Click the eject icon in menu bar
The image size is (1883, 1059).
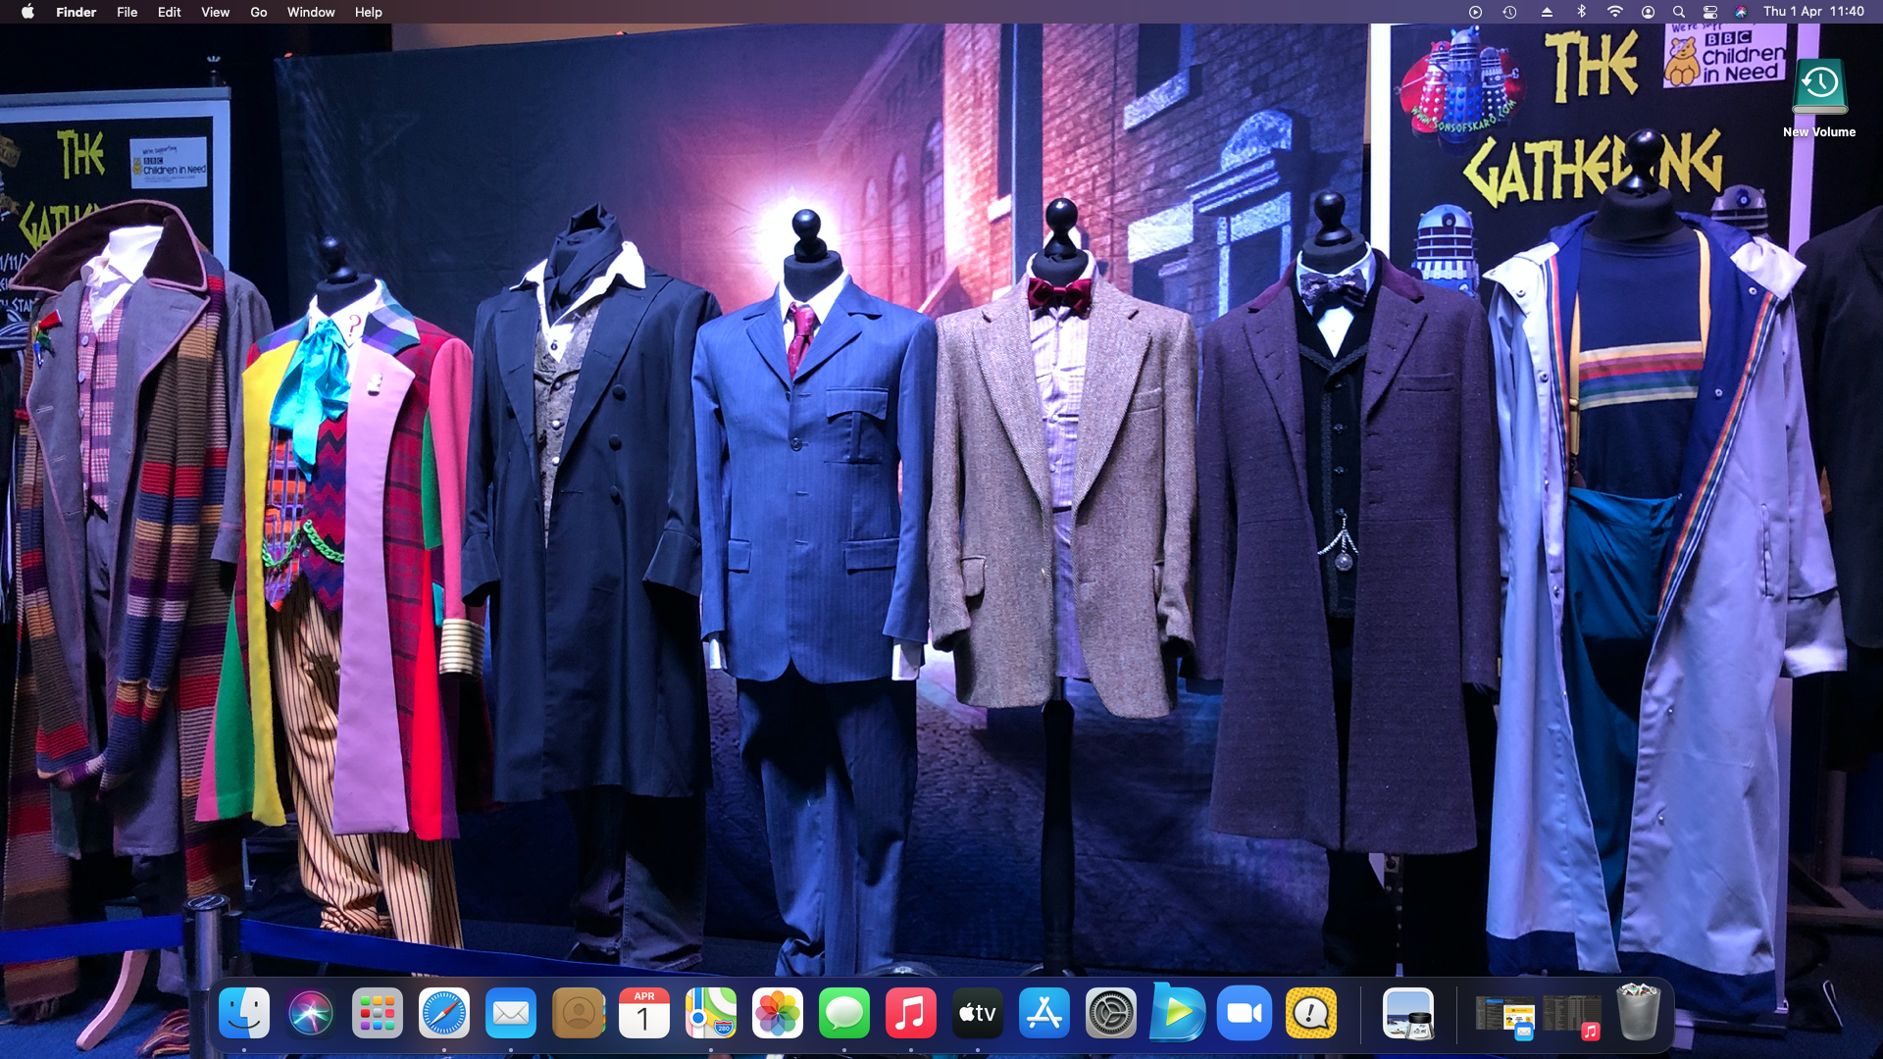1547,12
